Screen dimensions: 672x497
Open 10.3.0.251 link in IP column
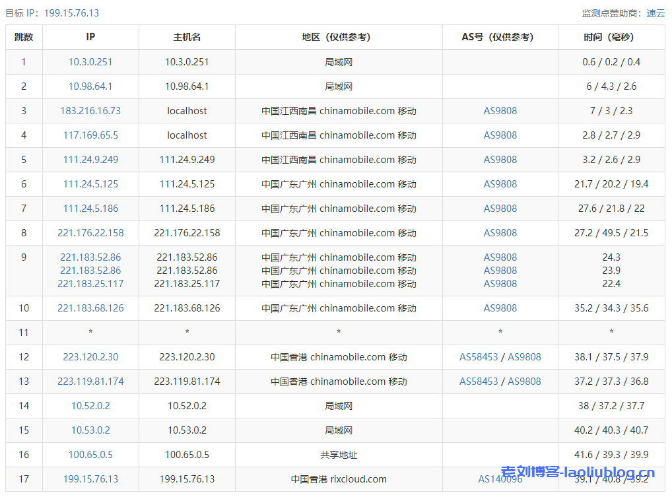tap(90, 62)
